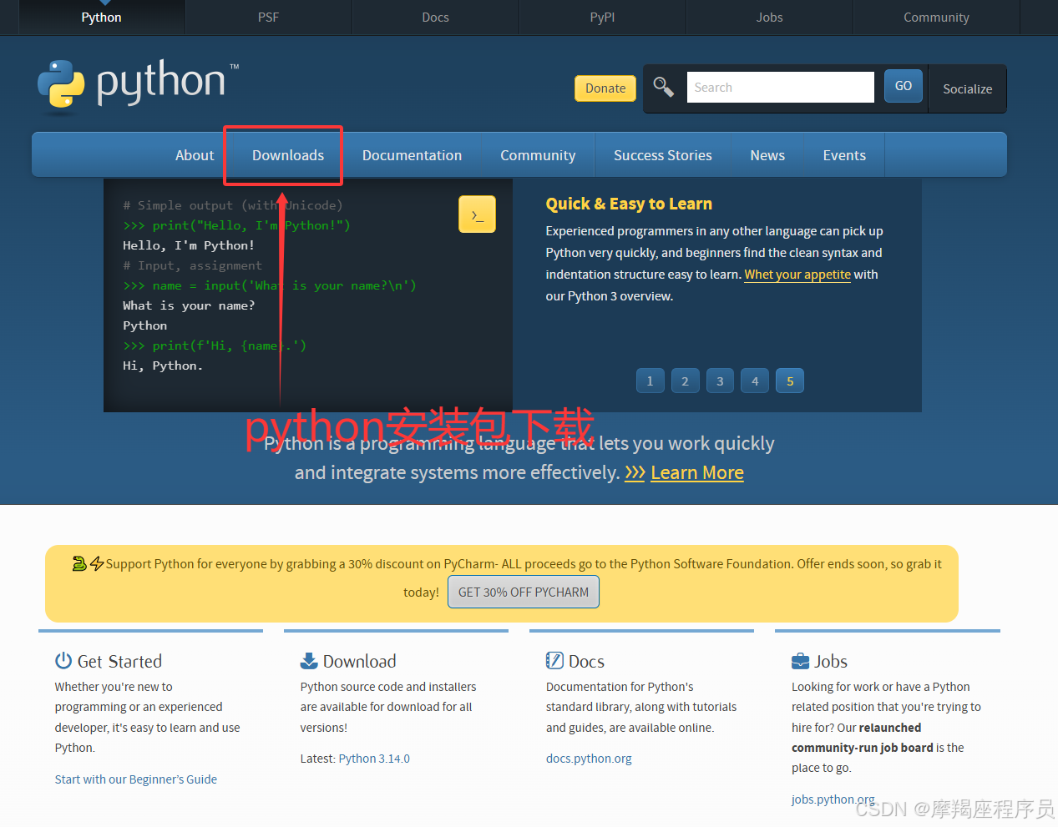Follow the Whet your appetite link
The height and width of the screenshot is (827, 1058).
click(797, 275)
